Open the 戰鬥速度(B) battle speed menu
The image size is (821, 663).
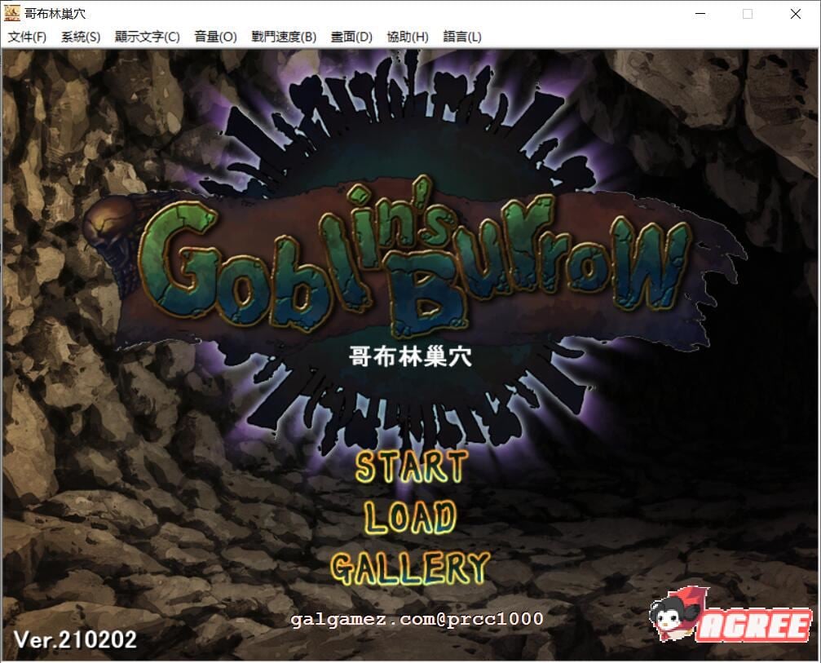282,37
